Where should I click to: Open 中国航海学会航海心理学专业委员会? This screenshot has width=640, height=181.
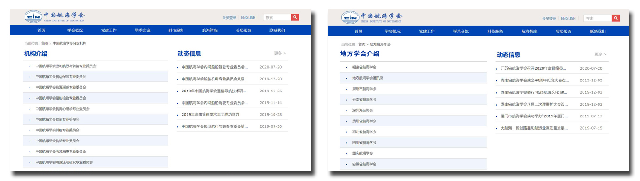[x=62, y=109]
